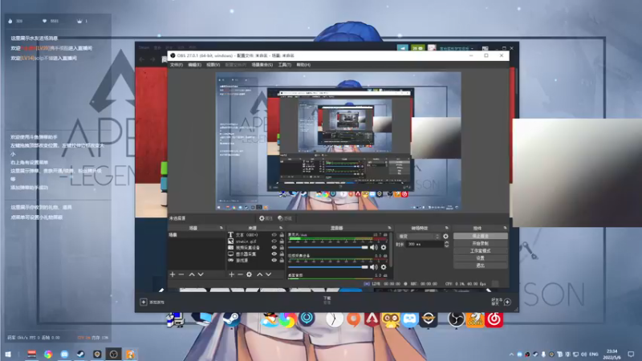
Task: Launch OBS from desktop dock
Action: click(x=455, y=318)
